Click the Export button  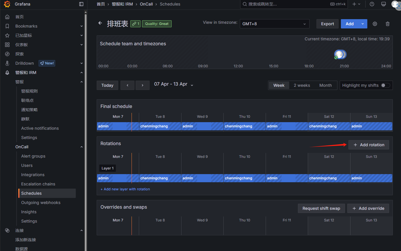(328, 24)
